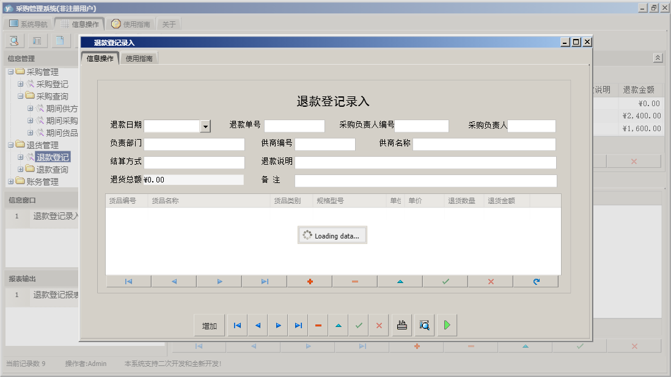The height and width of the screenshot is (377, 671).
Task: Click the red X cancel icon in the grid toolbar
Action: pyautogui.click(x=490, y=281)
